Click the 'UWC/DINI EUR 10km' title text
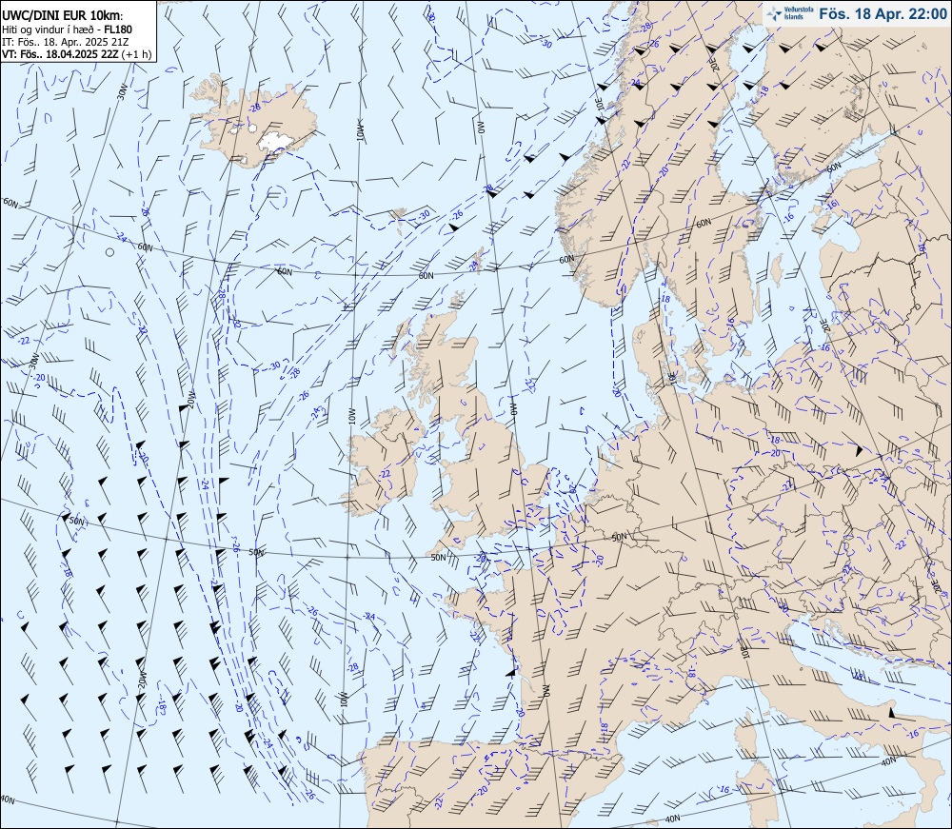Screen dimensions: 952x829 pyautogui.click(x=63, y=16)
